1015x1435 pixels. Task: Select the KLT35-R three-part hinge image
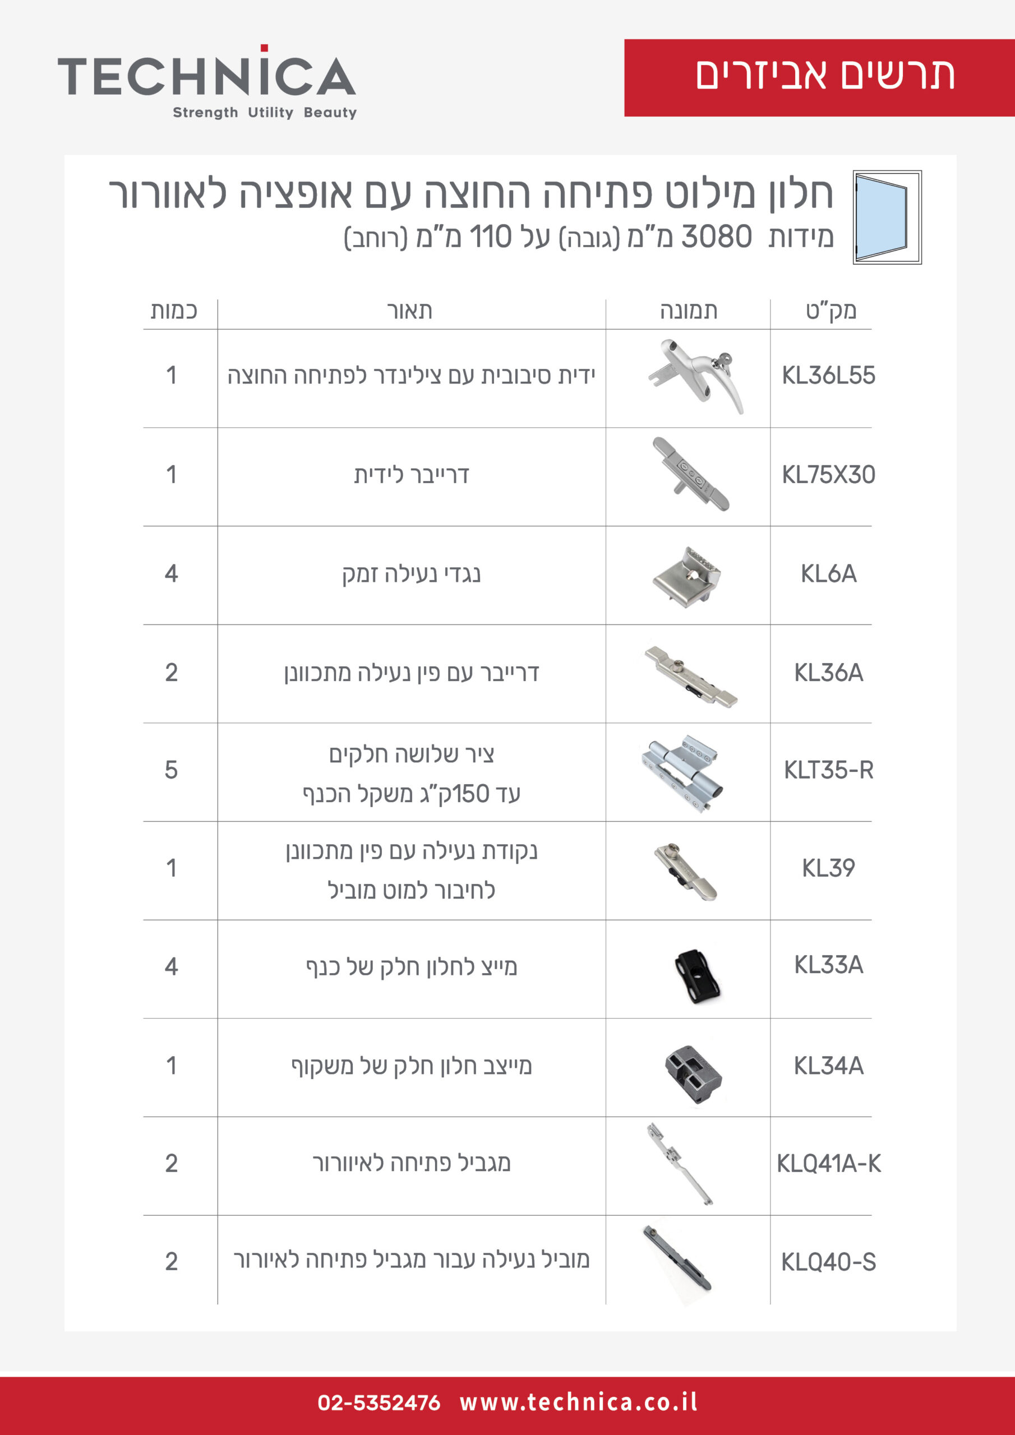pyautogui.click(x=682, y=773)
